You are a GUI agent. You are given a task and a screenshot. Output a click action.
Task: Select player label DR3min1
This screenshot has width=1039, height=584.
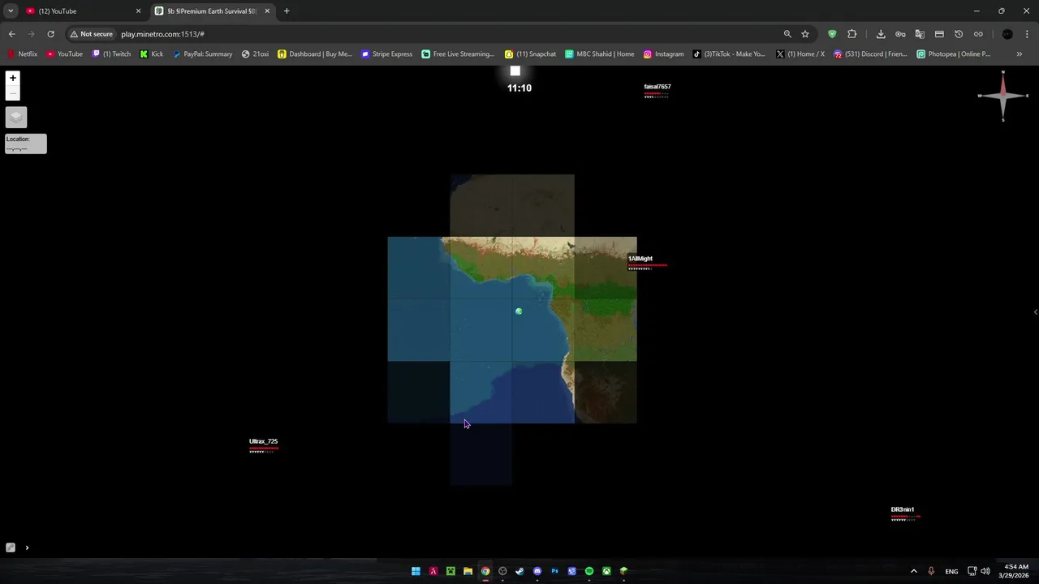[903, 509]
